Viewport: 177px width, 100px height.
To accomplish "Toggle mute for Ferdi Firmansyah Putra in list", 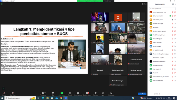I will coord(173,35).
